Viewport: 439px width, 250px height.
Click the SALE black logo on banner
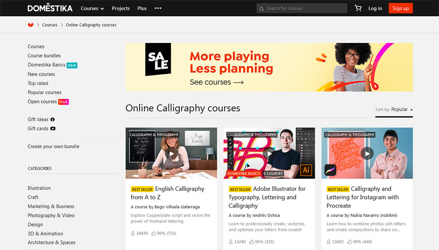tap(158, 59)
